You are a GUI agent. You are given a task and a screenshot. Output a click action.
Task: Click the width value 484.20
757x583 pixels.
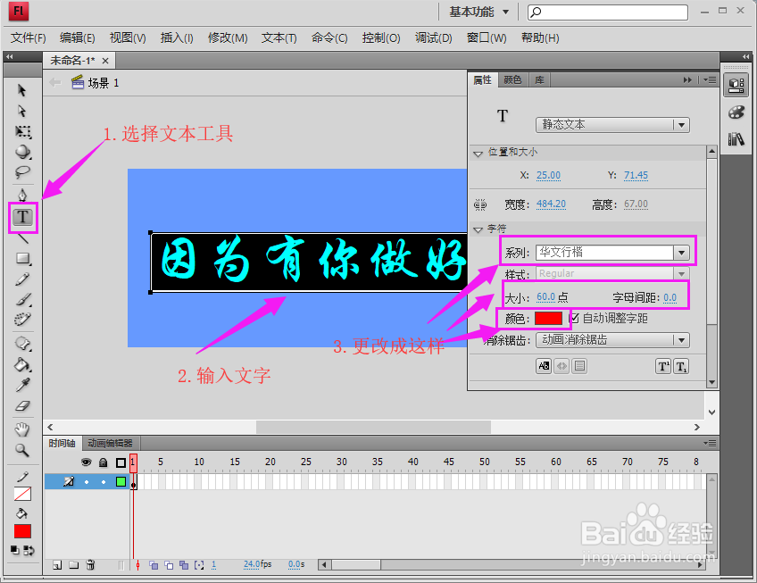point(551,204)
